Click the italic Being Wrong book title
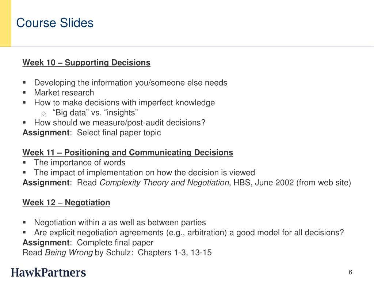The image size is (374, 281). 69,252
